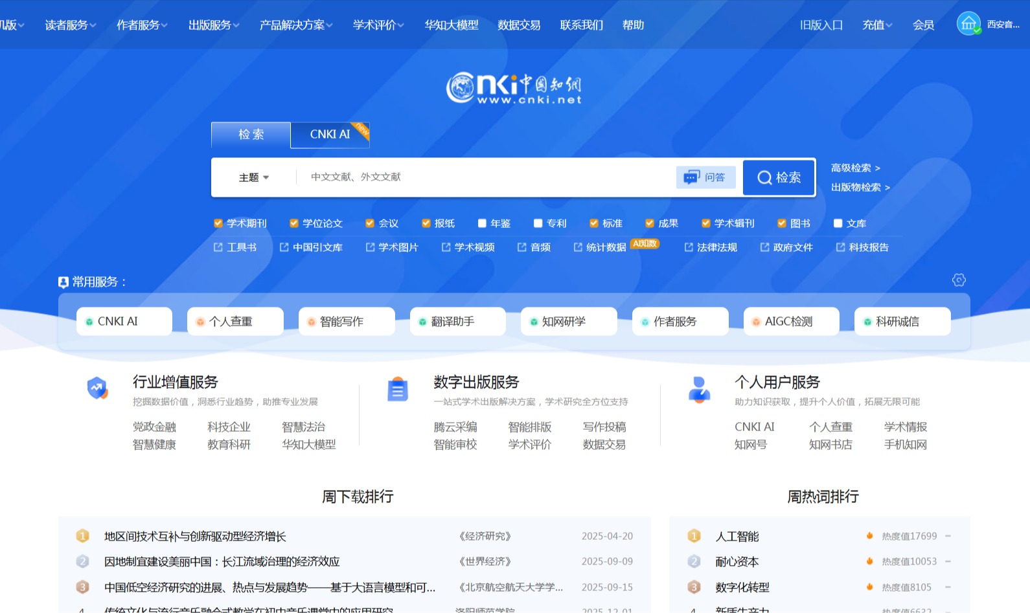Enable the 年鉴 checkbox
This screenshot has width=1030, height=613.
[482, 223]
